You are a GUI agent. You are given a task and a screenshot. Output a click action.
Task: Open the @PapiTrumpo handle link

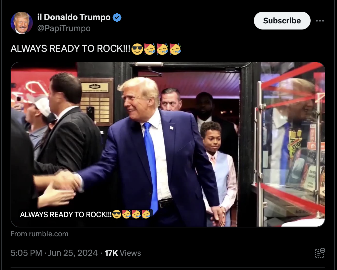pyautogui.click(x=64, y=28)
